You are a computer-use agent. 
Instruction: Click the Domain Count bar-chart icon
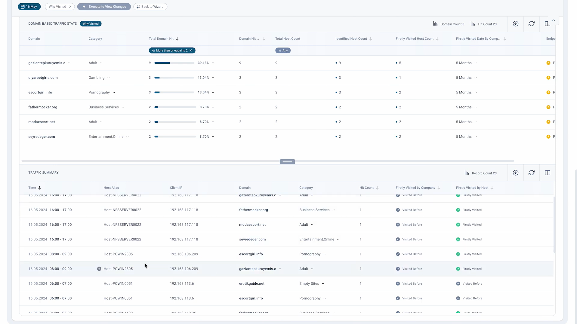[x=435, y=24]
